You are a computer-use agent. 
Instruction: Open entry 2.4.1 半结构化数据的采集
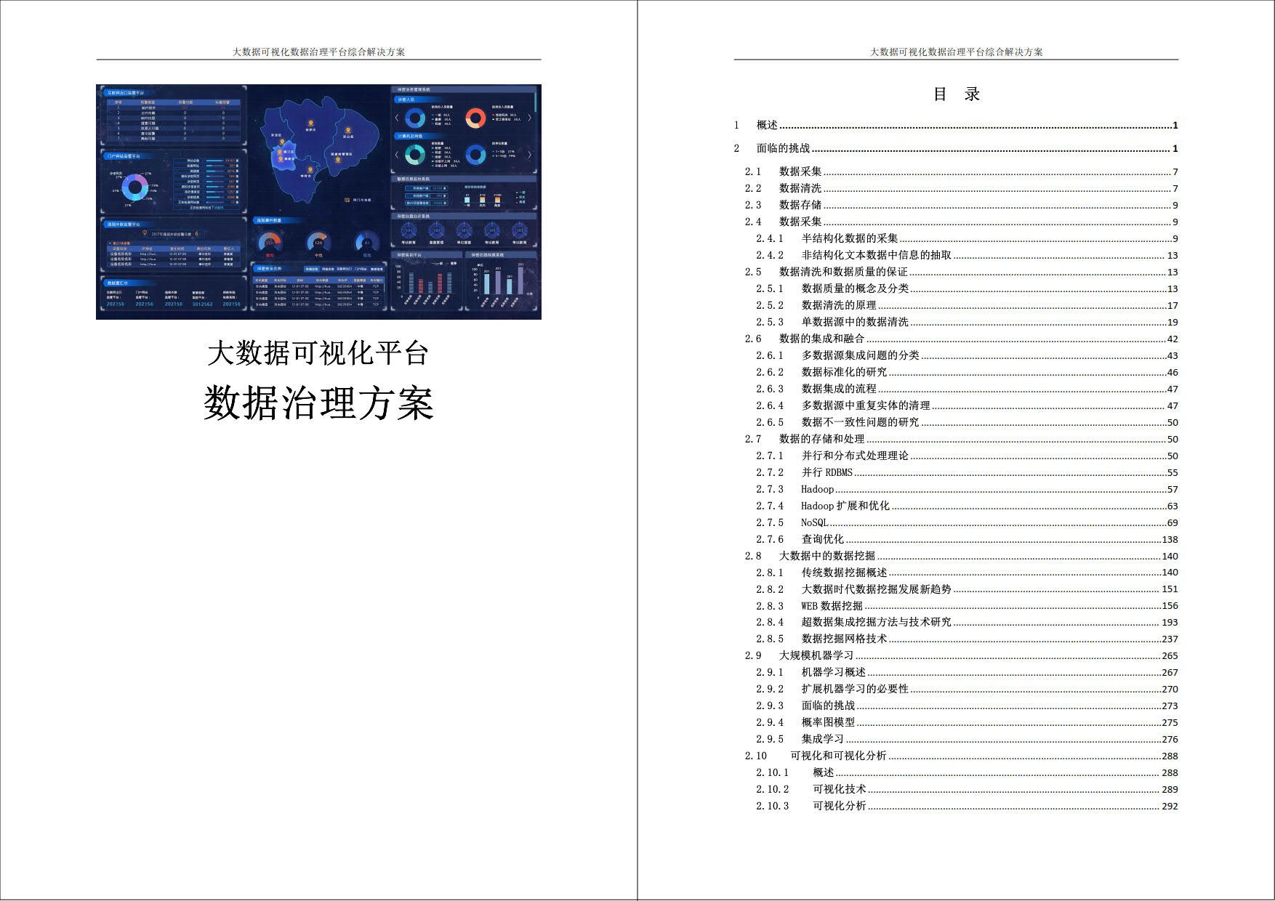967,238
